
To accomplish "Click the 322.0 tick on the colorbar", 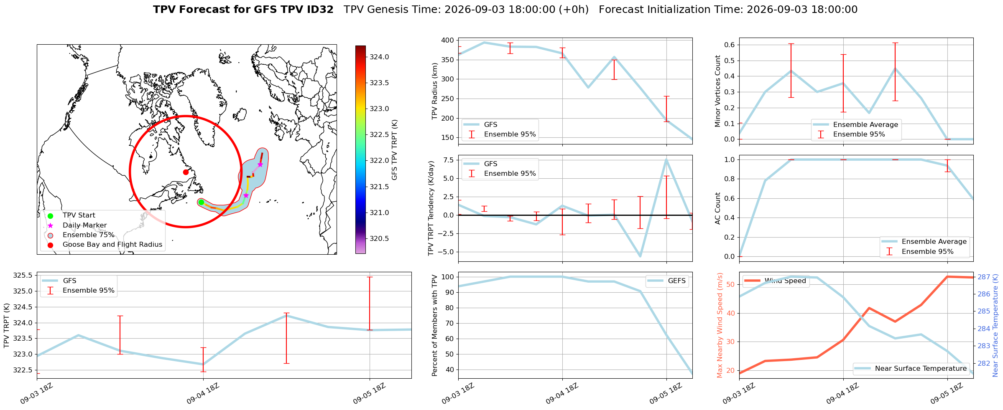I will click(x=379, y=161).
